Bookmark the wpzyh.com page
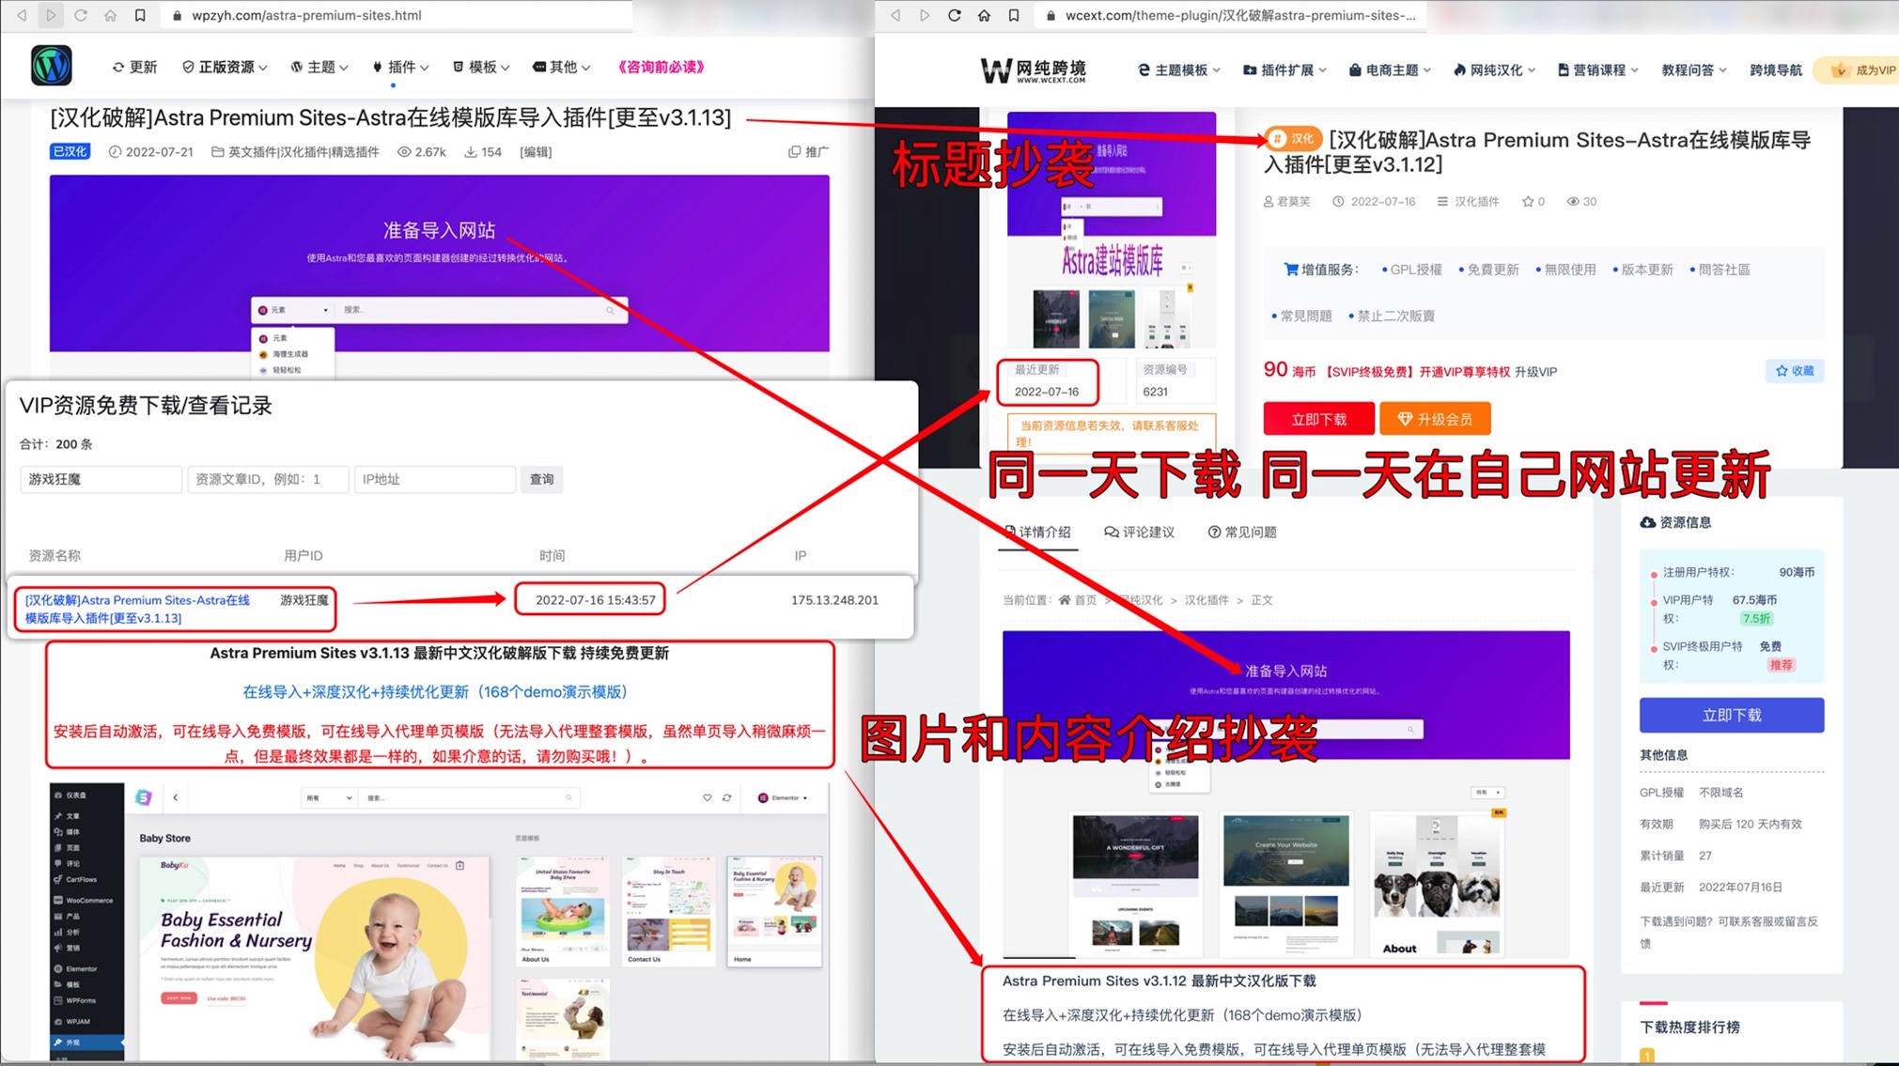The height and width of the screenshot is (1066, 1899). point(140,15)
